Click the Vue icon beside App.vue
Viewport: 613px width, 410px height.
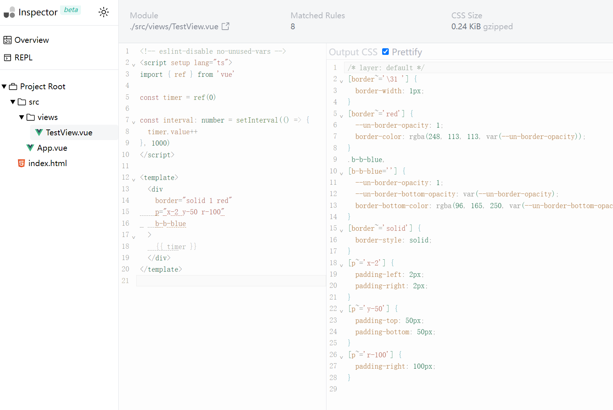[30, 148]
